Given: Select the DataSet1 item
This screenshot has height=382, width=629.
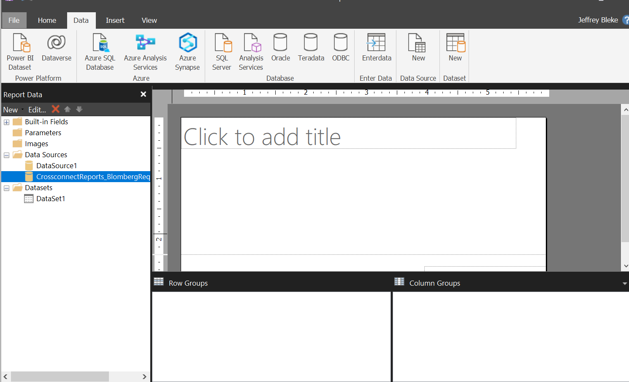Looking at the screenshot, I should (51, 199).
